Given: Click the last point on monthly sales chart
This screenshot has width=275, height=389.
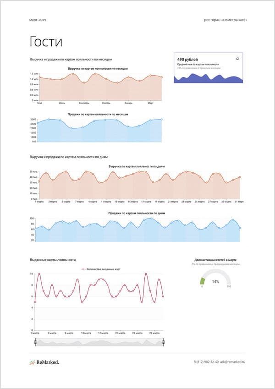Looking at the screenshot, I should click(x=162, y=119).
